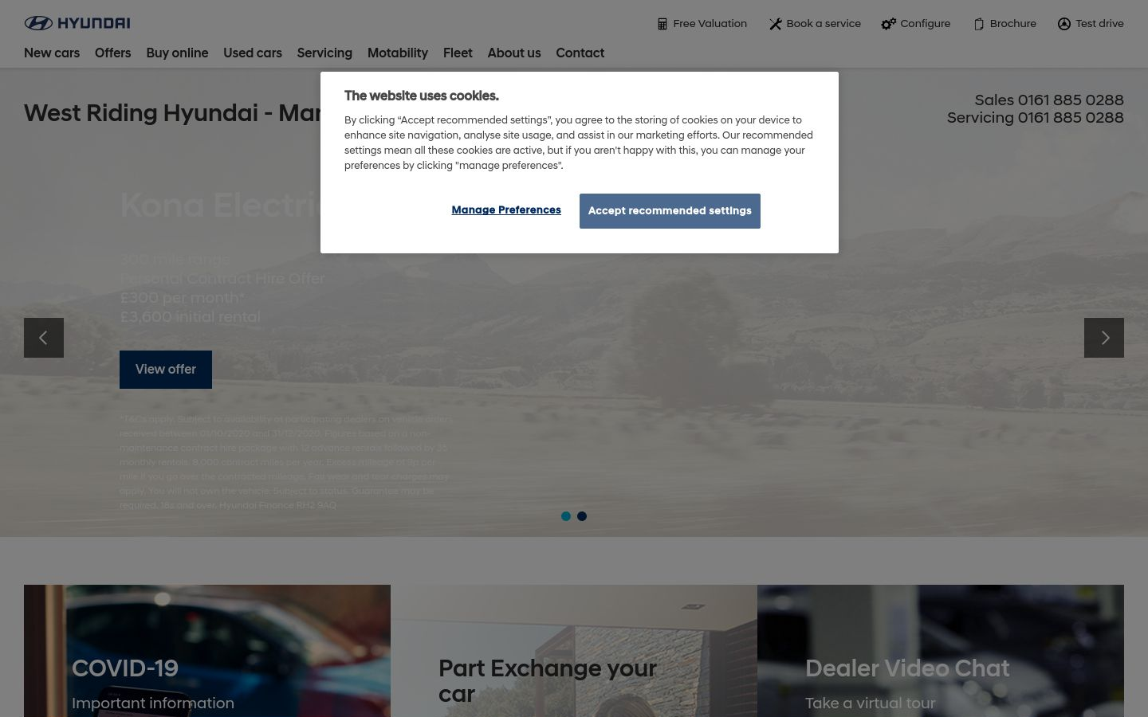Image resolution: width=1148 pixels, height=717 pixels.
Task: Click the West Riding Hyundai heading
Action: 172,113
